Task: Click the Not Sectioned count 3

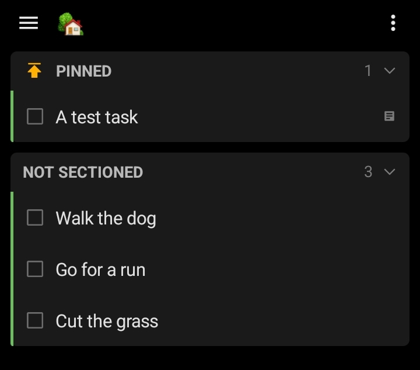Action: [x=367, y=172]
